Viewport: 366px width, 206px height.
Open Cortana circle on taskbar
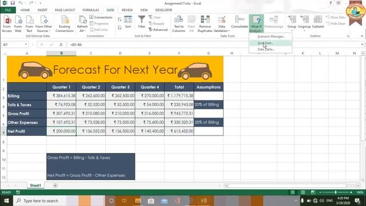(x=112, y=201)
